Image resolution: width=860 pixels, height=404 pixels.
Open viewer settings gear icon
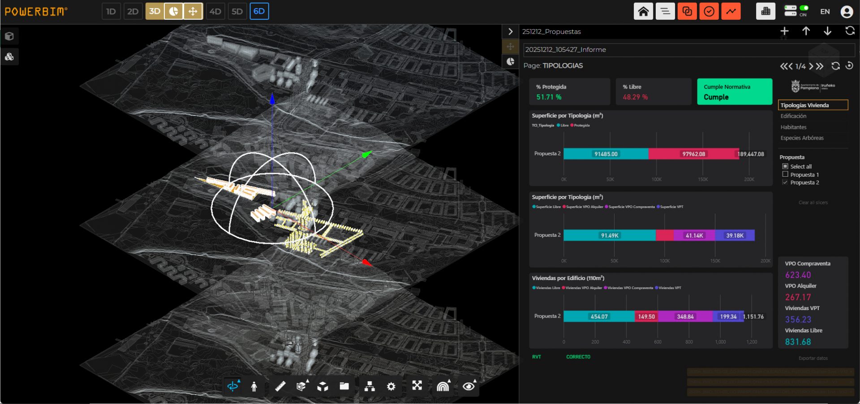click(x=391, y=386)
